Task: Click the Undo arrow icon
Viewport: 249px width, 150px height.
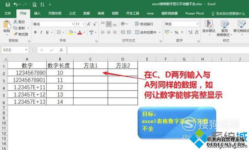Action: click(16, 4)
